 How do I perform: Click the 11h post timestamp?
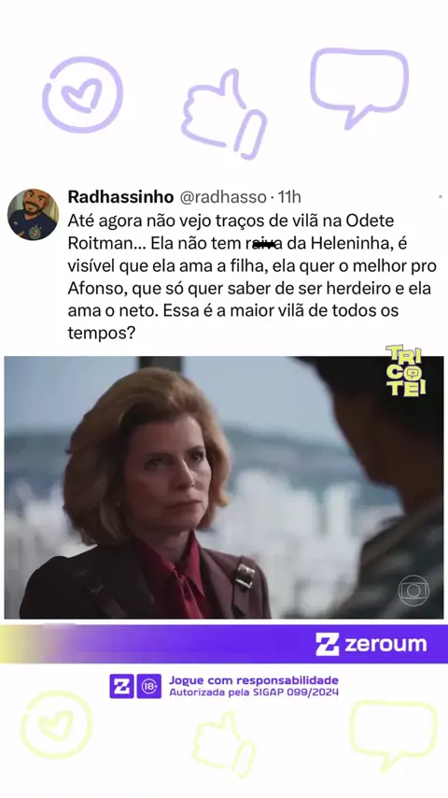click(289, 197)
